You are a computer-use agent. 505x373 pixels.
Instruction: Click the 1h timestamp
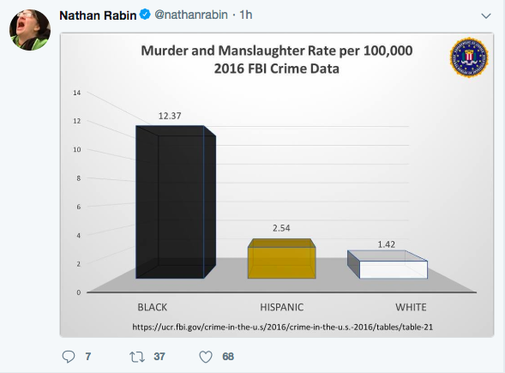click(x=246, y=15)
